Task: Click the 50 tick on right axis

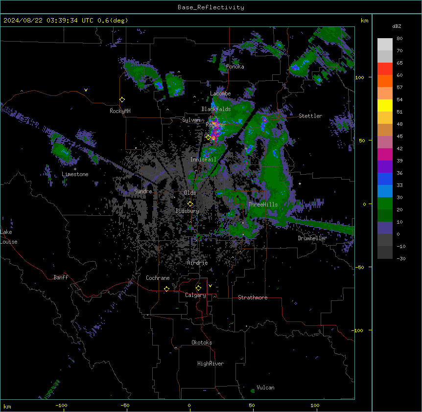Action: point(362,140)
